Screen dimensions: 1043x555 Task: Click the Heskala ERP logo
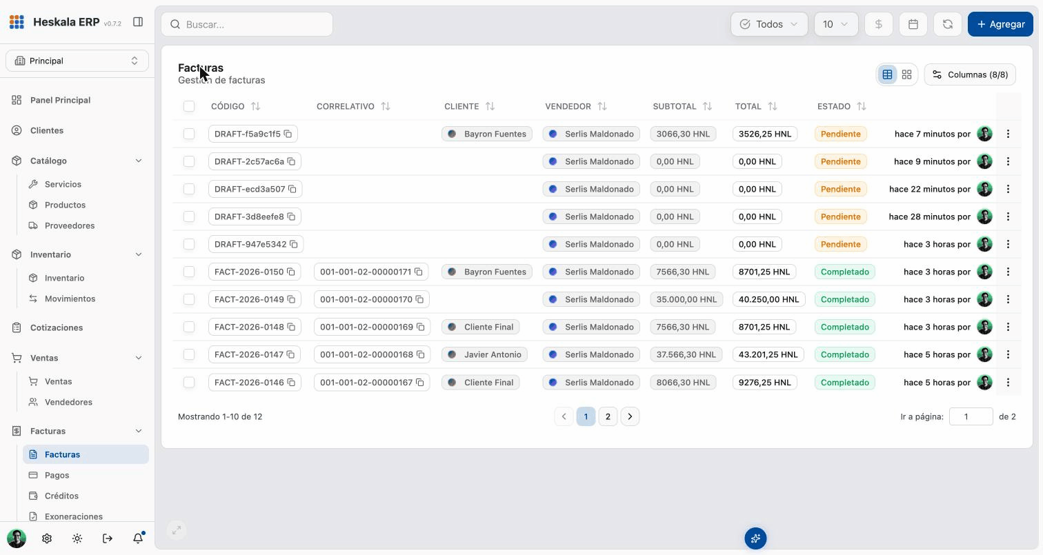17,22
